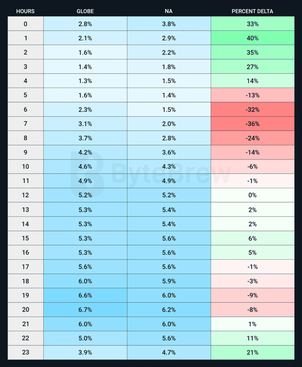Select the 6.2% NA cell
The width and height of the screenshot is (302, 367).
[x=169, y=310]
